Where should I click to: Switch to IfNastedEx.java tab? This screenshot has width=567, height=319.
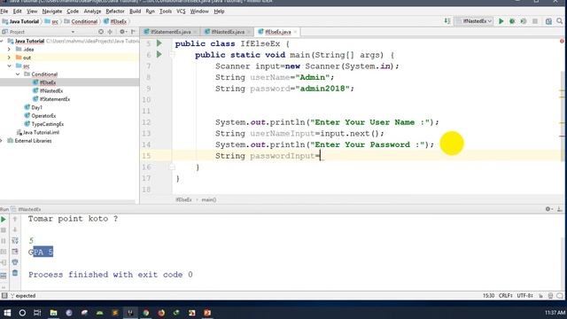(x=228, y=32)
